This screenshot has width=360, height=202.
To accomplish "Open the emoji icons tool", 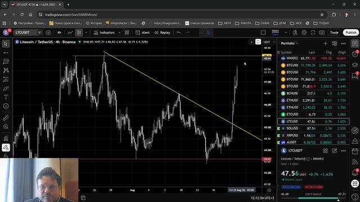I will click(6, 106).
